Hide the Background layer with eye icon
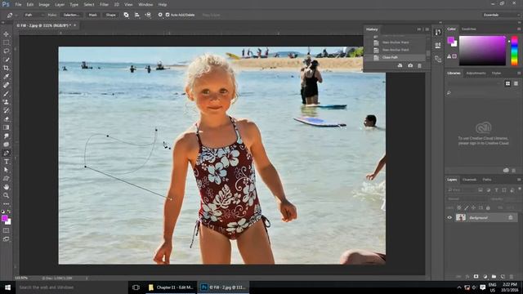 click(x=449, y=218)
